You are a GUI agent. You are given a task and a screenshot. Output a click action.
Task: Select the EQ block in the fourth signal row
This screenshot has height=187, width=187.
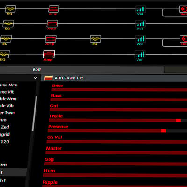pyautogui.click(x=4, y=54)
